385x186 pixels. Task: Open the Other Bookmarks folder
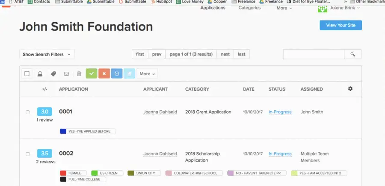367,2
